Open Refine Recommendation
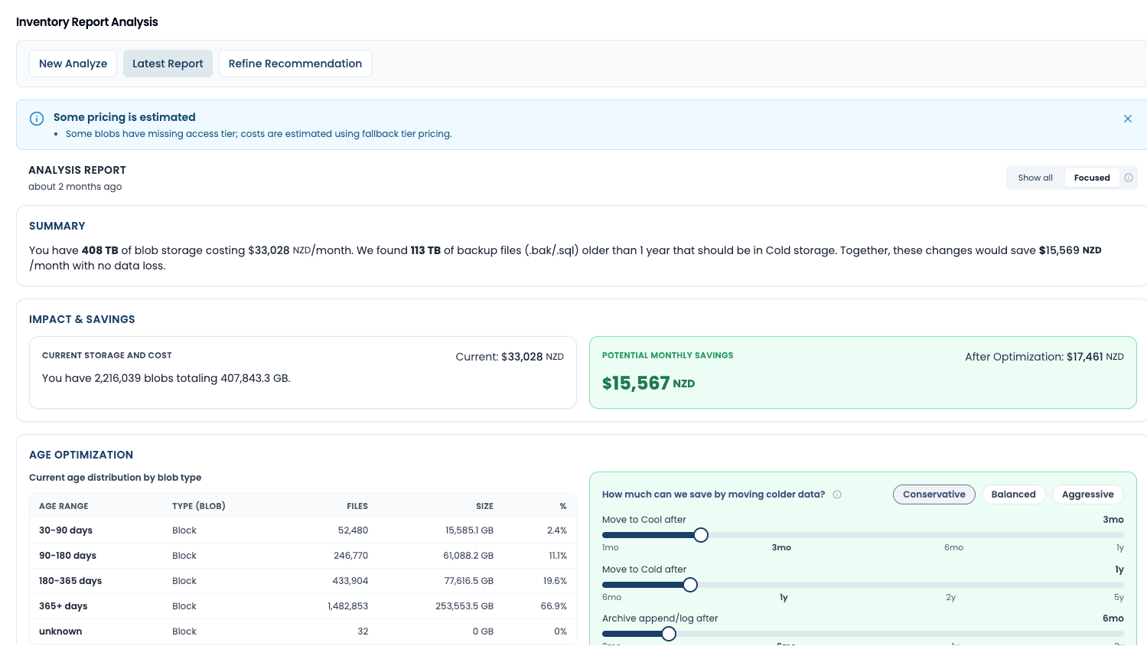The width and height of the screenshot is (1147, 656). point(295,64)
